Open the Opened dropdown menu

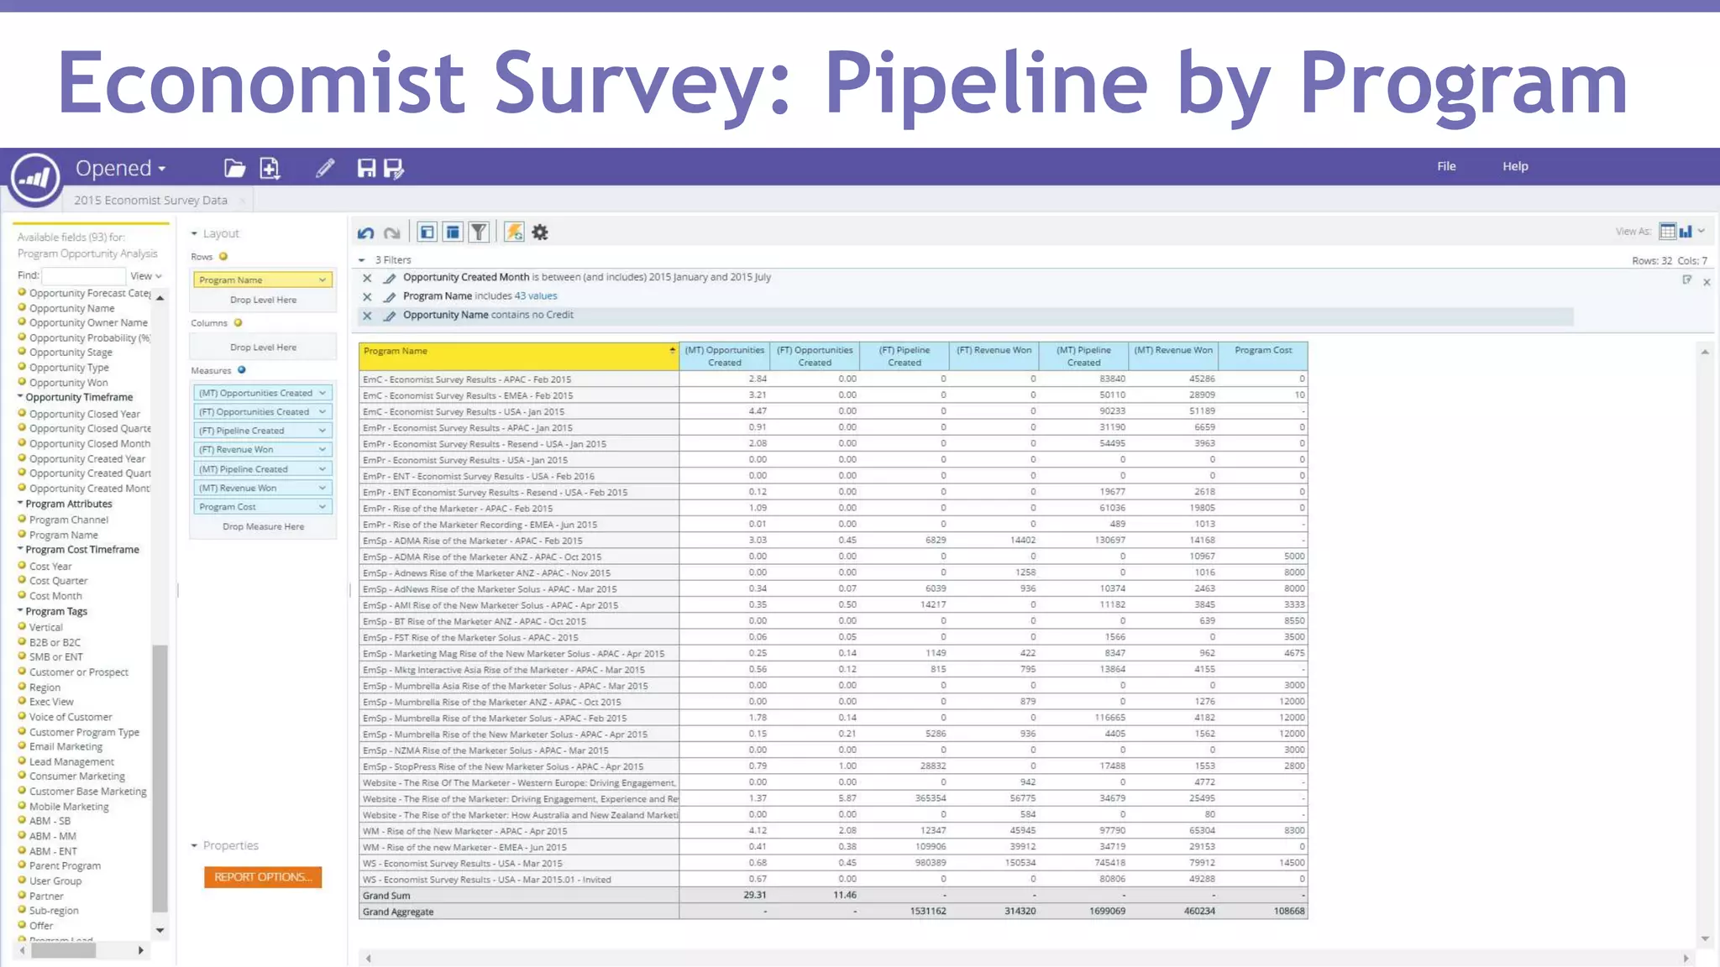(x=121, y=168)
